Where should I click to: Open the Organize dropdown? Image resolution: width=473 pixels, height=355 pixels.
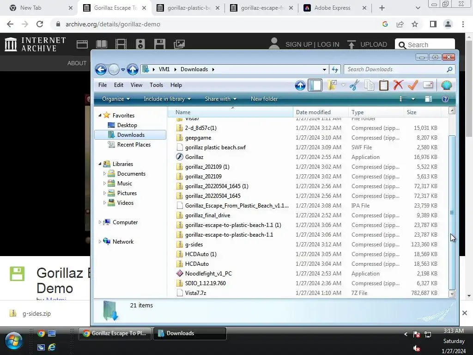(x=116, y=99)
